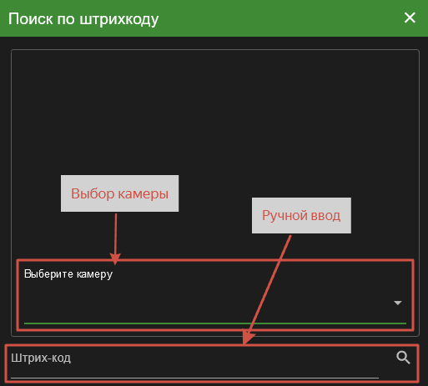Click the gray underline of Штрих-код field

194,378
